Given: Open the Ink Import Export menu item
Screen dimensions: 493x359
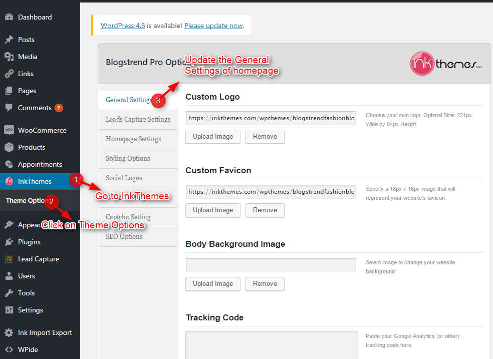Looking at the screenshot, I should point(40,332).
